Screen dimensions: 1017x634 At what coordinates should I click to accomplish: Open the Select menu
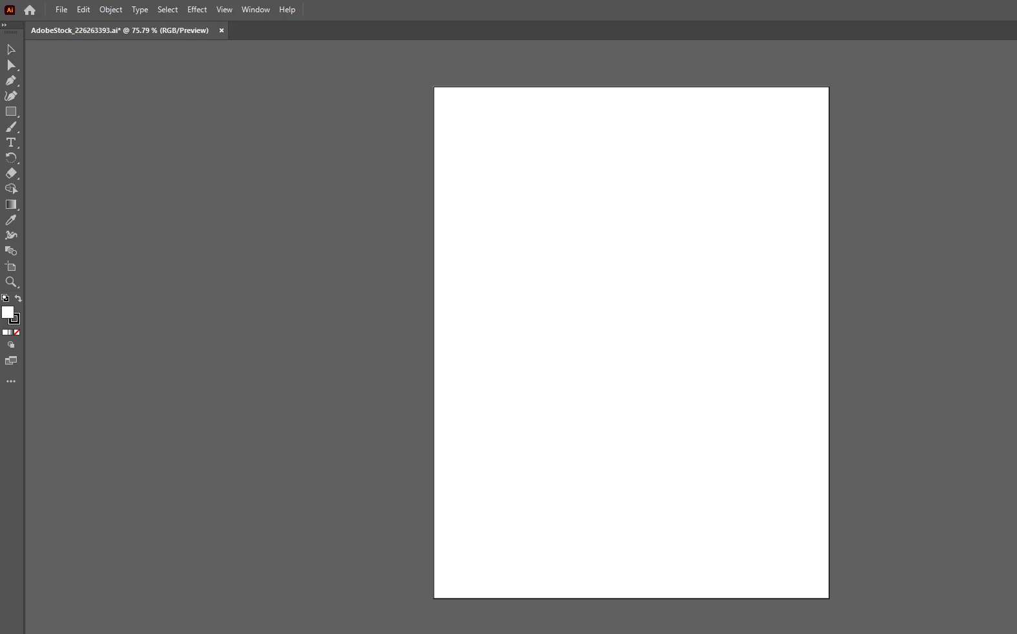pyautogui.click(x=167, y=10)
